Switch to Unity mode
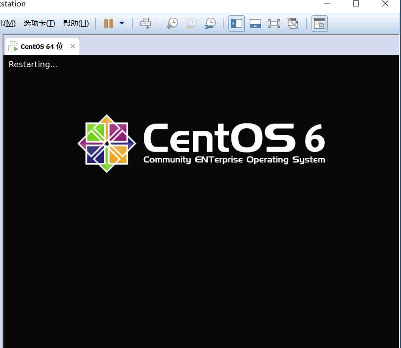Screen dimensions: 401x348 [293, 24]
